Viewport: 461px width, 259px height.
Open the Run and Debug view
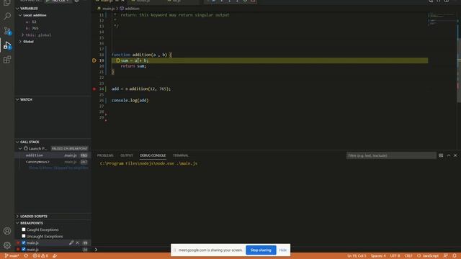[x=7, y=45]
